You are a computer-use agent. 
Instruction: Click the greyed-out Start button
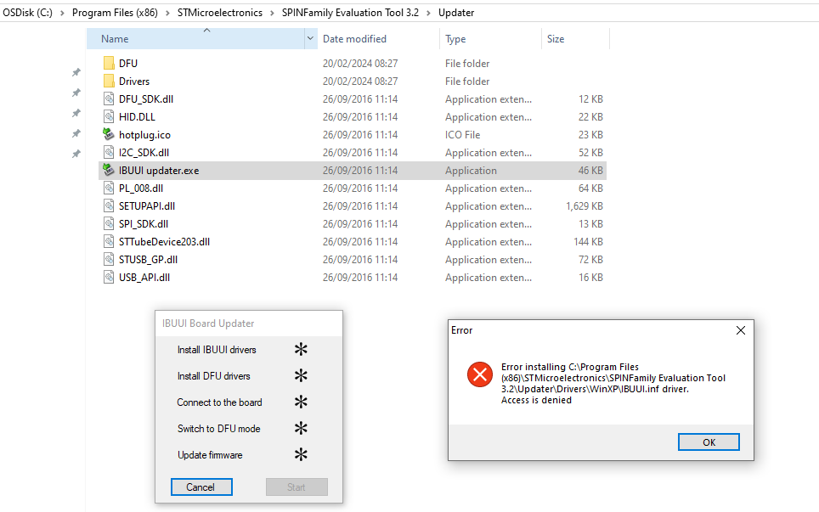click(x=297, y=487)
